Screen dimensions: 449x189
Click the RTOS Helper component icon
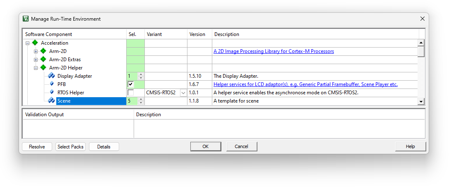click(51, 93)
